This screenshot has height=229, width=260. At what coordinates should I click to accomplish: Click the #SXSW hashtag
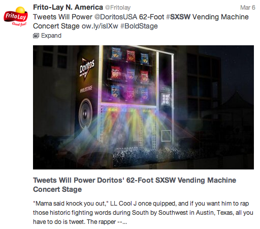pyautogui.click(x=178, y=17)
